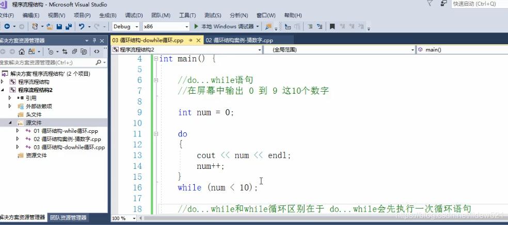Open the 100 % zoom level dropdown
Screen dimensions: 508x225
tap(134, 218)
